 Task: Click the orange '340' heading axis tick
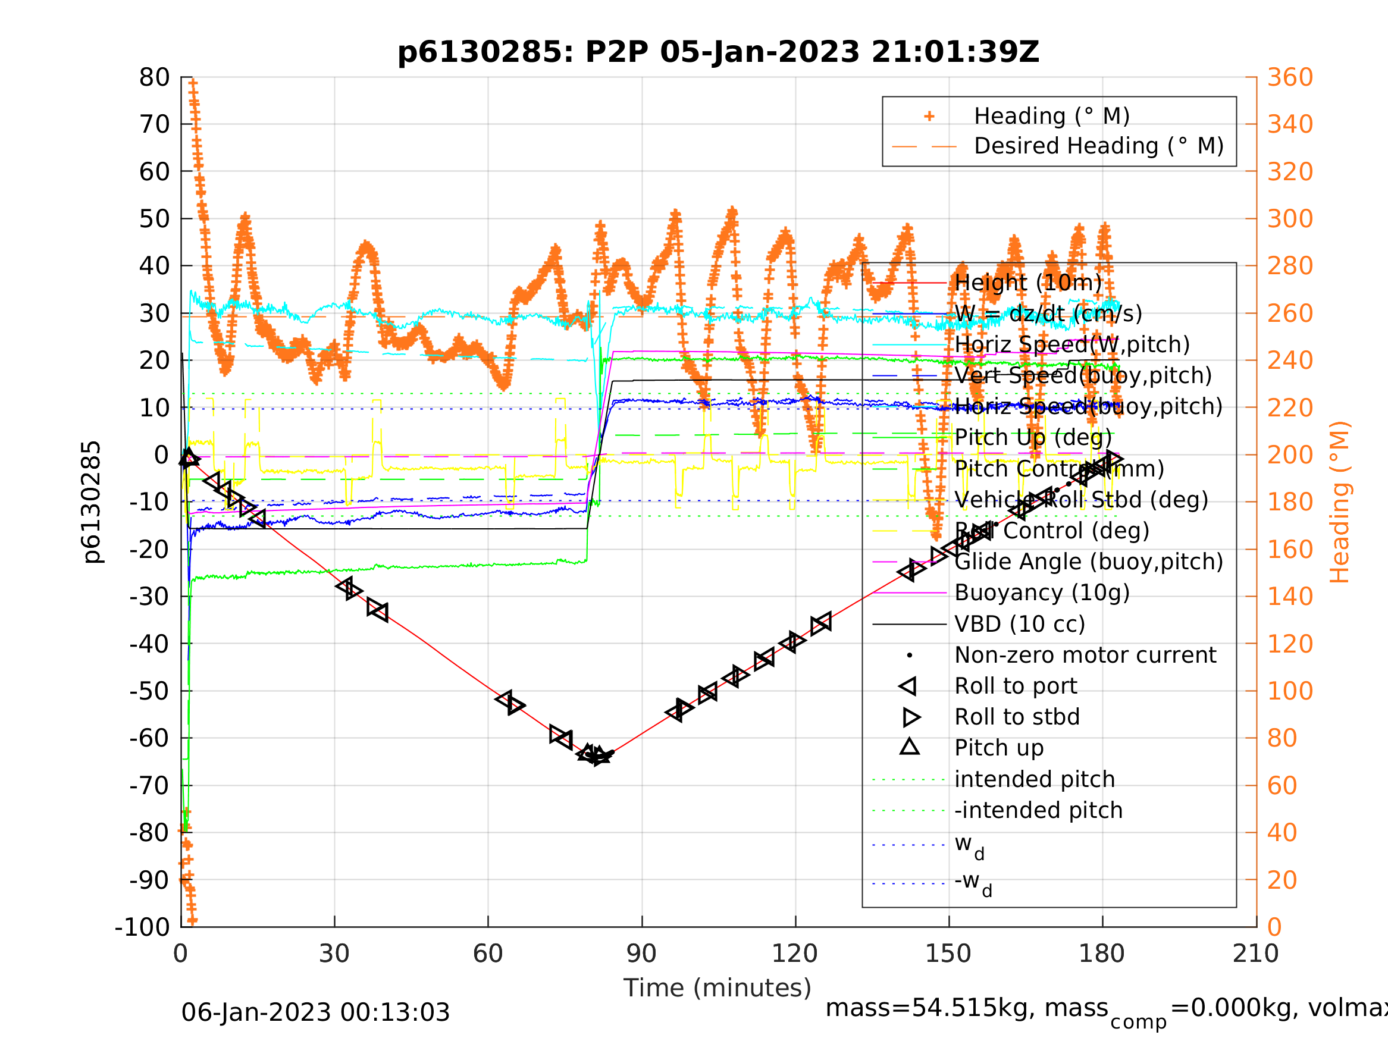[x=1290, y=124]
